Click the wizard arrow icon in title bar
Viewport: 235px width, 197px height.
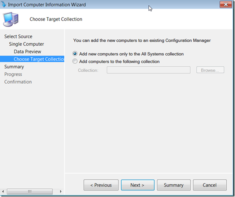click(x=4, y=4)
